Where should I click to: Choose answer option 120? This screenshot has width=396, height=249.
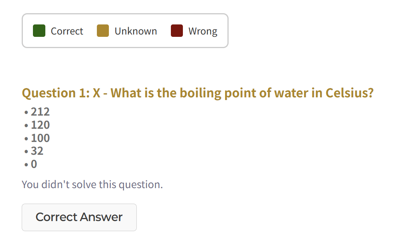(x=40, y=125)
